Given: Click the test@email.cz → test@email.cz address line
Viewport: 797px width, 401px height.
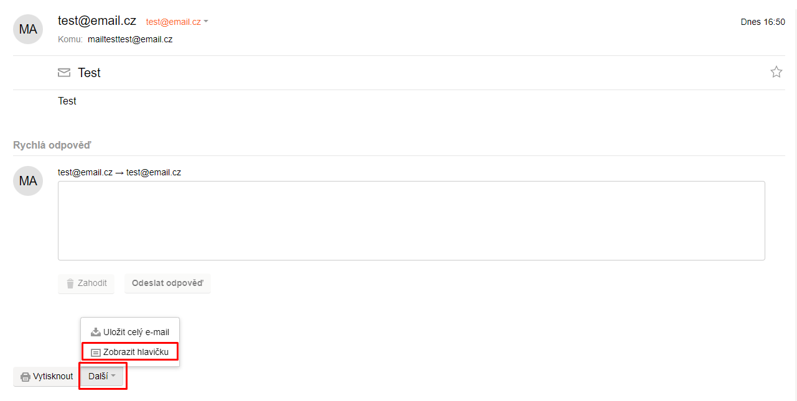Looking at the screenshot, I should (119, 172).
